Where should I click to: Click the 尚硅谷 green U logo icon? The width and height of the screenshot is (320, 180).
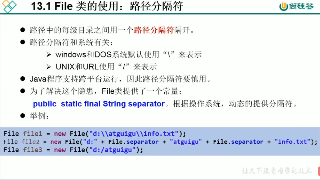[x=284, y=7]
